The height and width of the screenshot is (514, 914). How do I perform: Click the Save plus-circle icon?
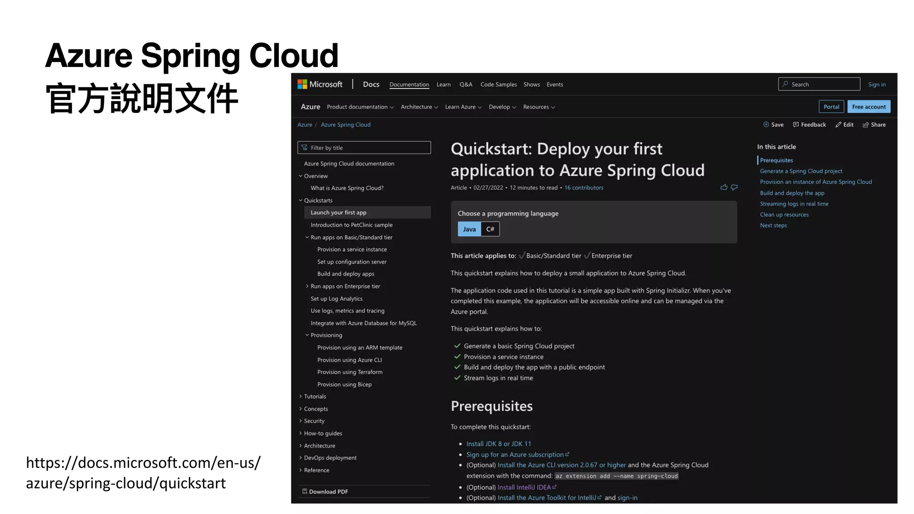[766, 124]
